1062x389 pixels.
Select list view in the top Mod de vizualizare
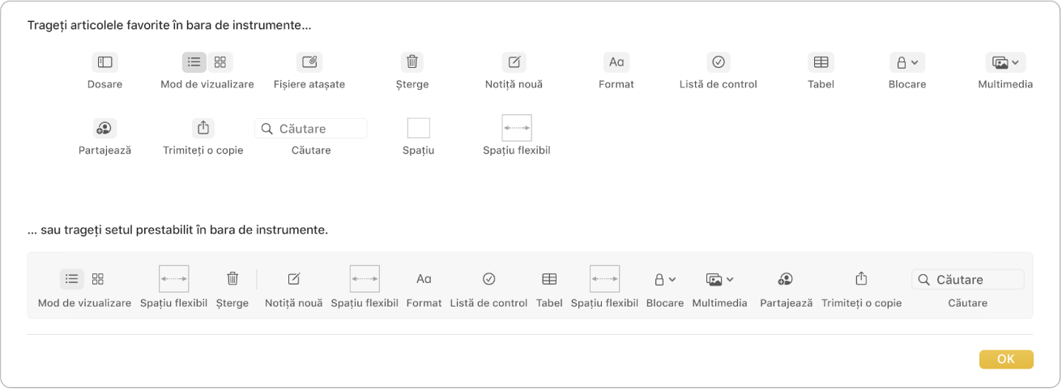coord(194,61)
